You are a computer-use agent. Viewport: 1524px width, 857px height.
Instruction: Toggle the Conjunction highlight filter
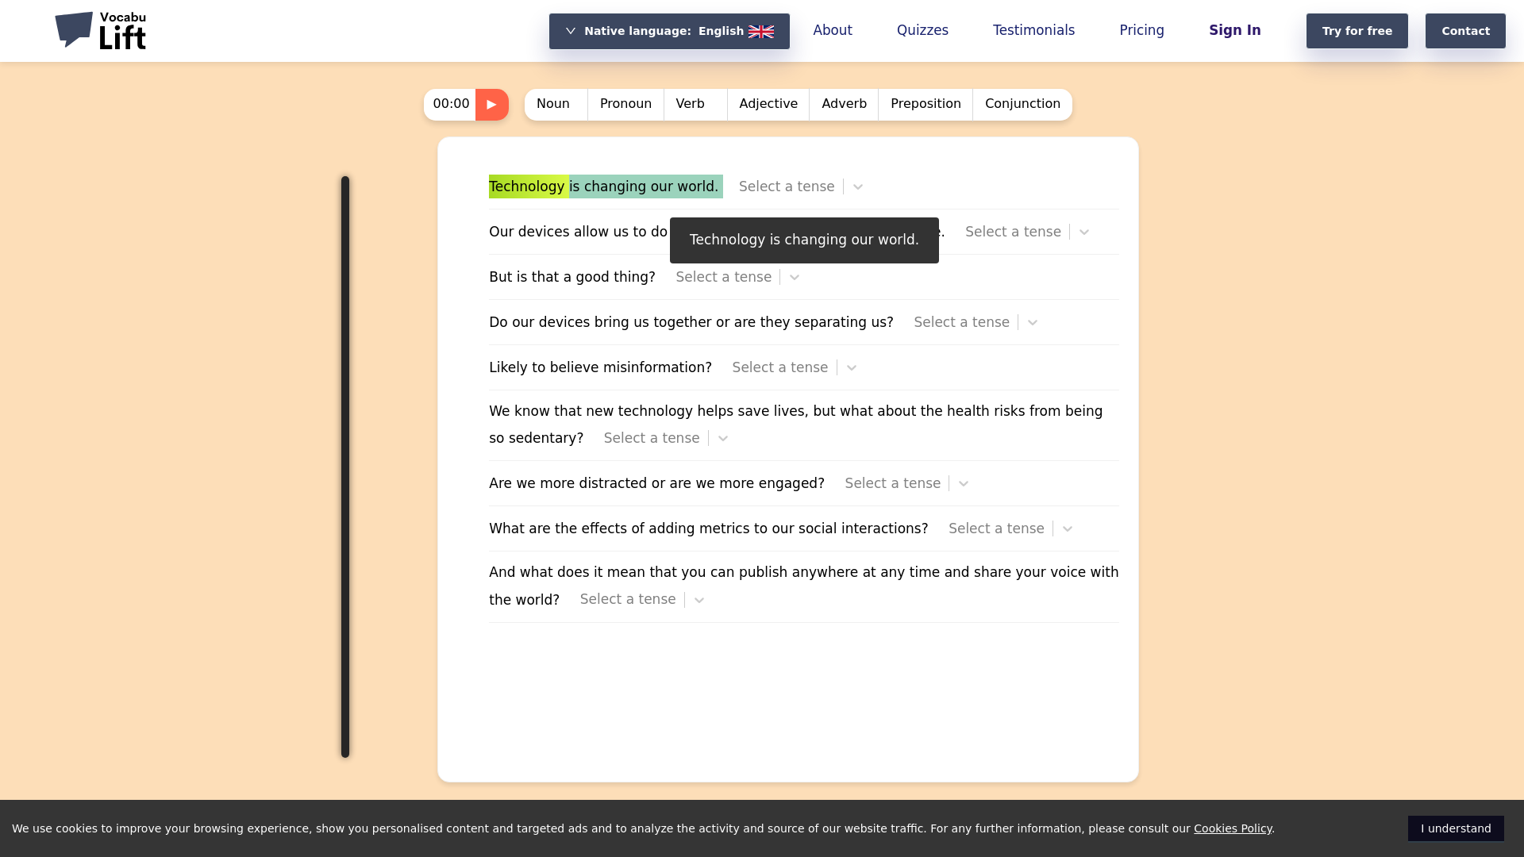click(1022, 105)
